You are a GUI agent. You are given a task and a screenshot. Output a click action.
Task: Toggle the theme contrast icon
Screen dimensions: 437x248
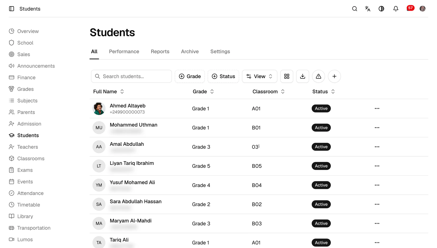click(381, 9)
